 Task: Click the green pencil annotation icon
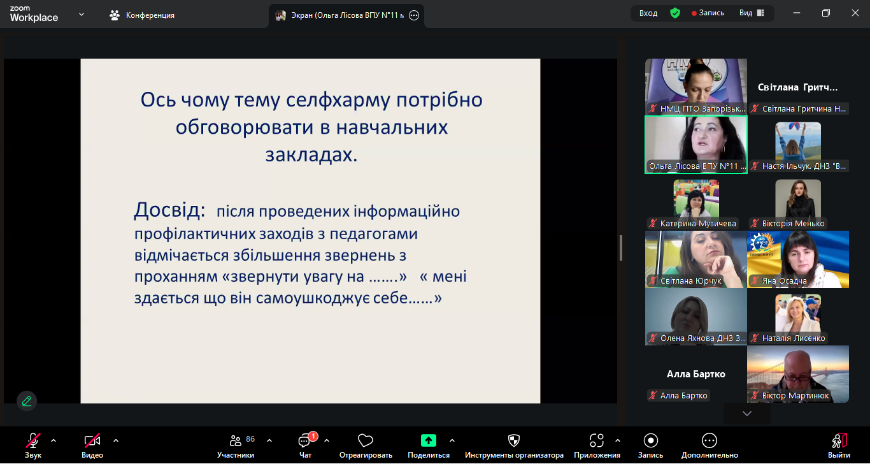(x=27, y=401)
